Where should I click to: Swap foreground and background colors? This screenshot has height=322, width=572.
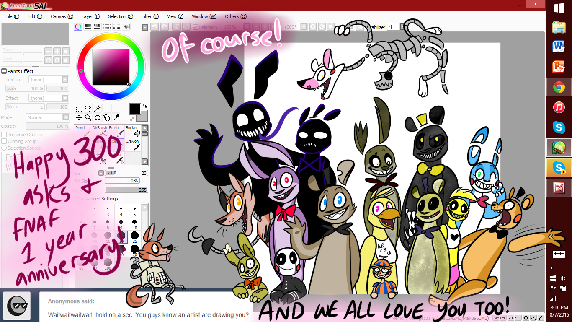[144, 106]
